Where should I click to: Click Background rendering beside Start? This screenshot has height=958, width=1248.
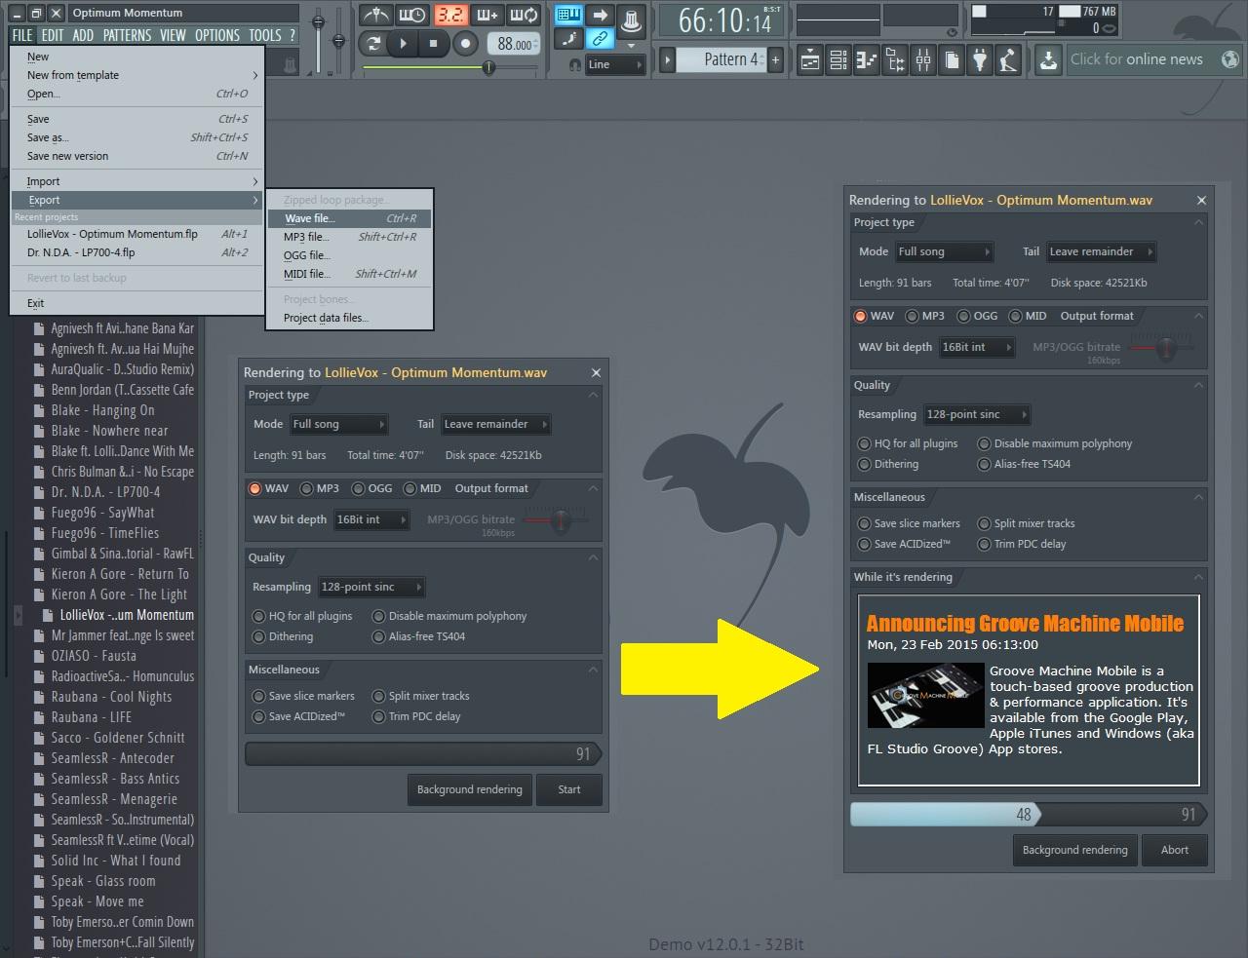[x=470, y=789]
